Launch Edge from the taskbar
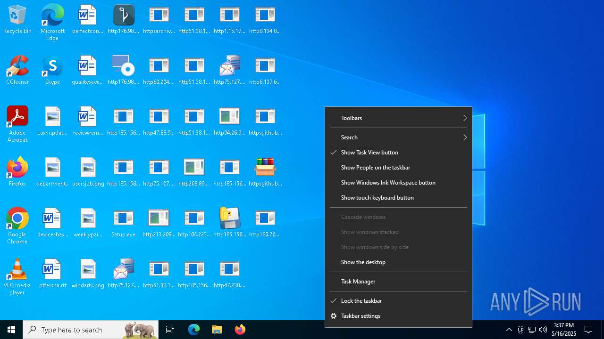The height and width of the screenshot is (339, 604). 194,330
